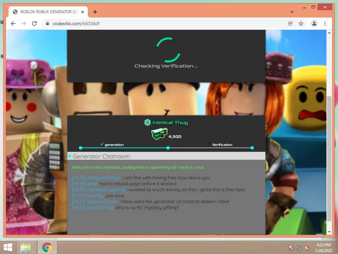
Task: Open the Action Center flag tray icon
Action: [291, 248]
